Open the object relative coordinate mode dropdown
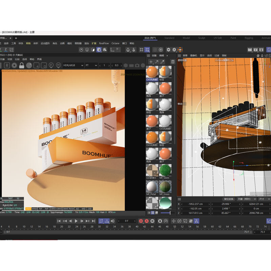Image resolution: width=271 pixels, height=271 pixels. 247,199
